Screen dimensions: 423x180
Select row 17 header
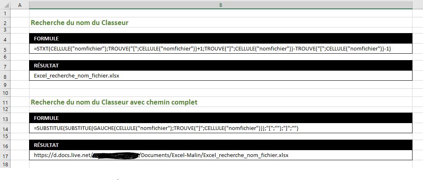click(x=5, y=155)
